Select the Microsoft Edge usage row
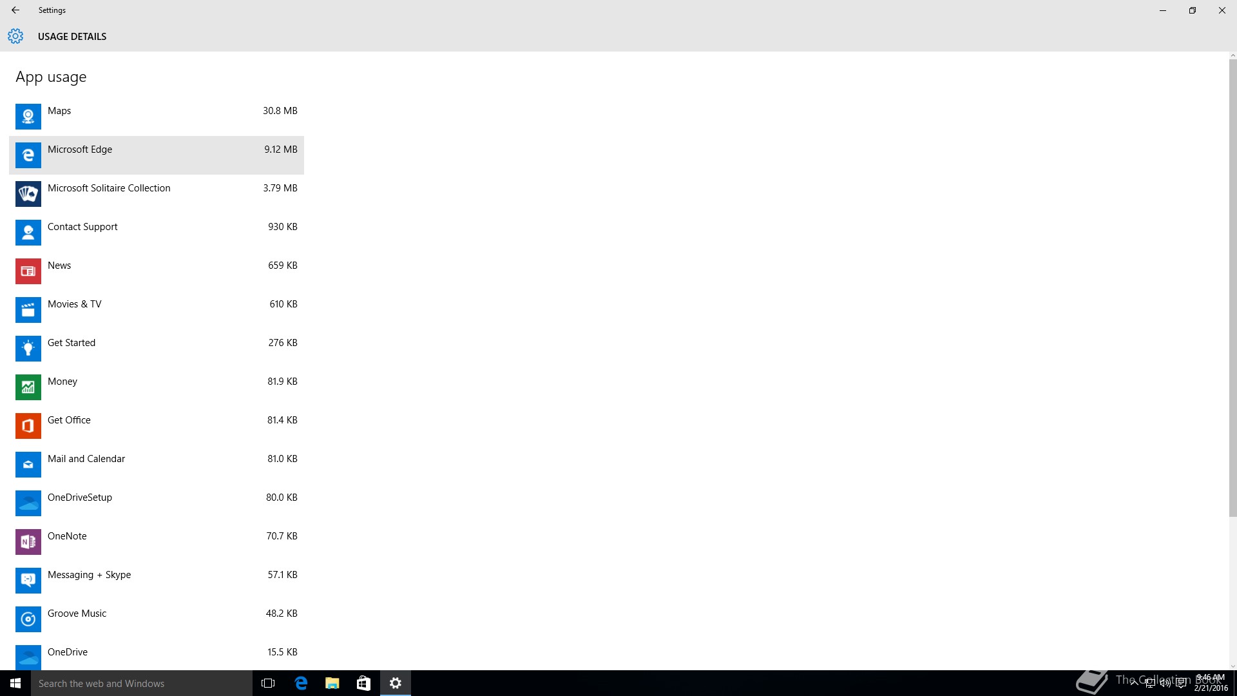This screenshot has height=696, width=1237. (156, 155)
